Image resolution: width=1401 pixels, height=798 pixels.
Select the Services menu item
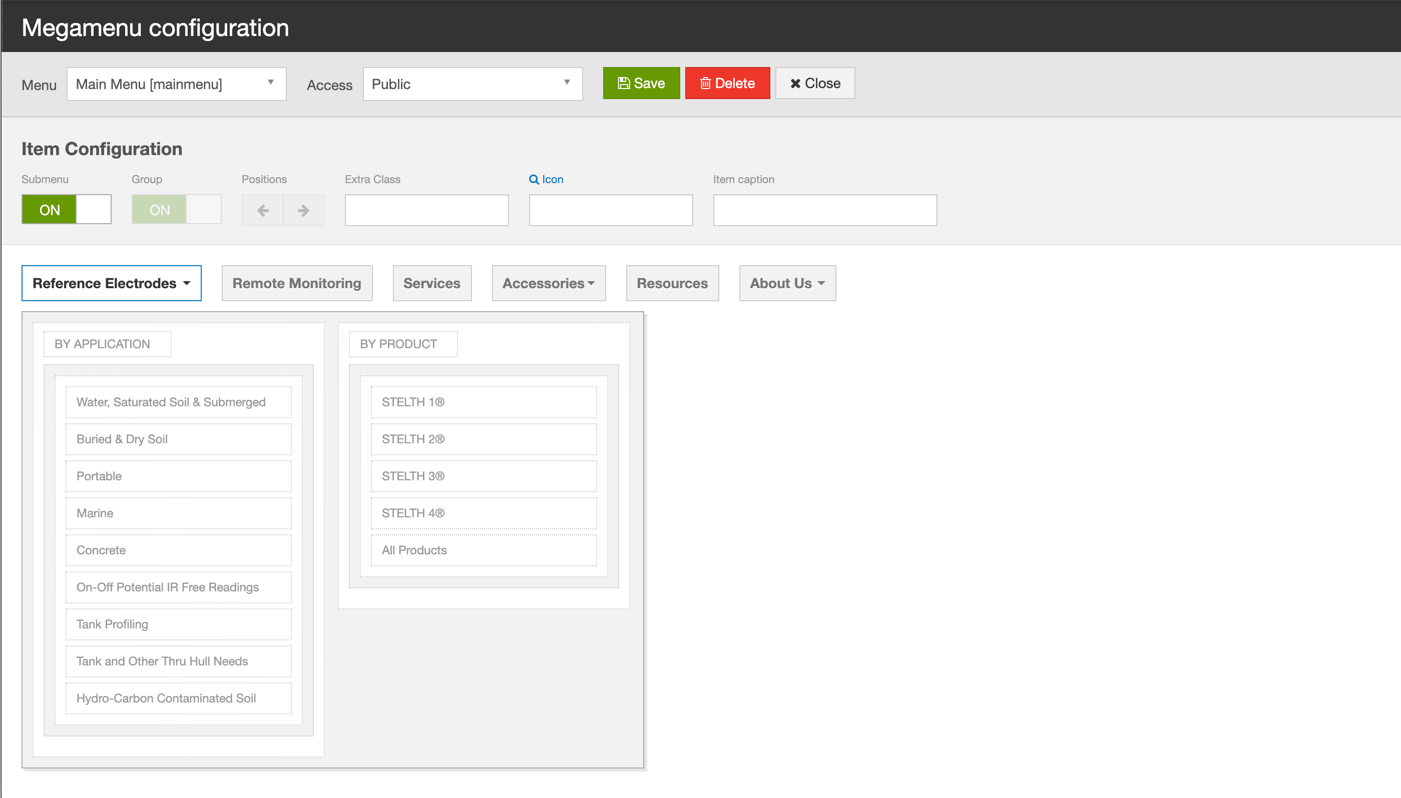click(431, 283)
